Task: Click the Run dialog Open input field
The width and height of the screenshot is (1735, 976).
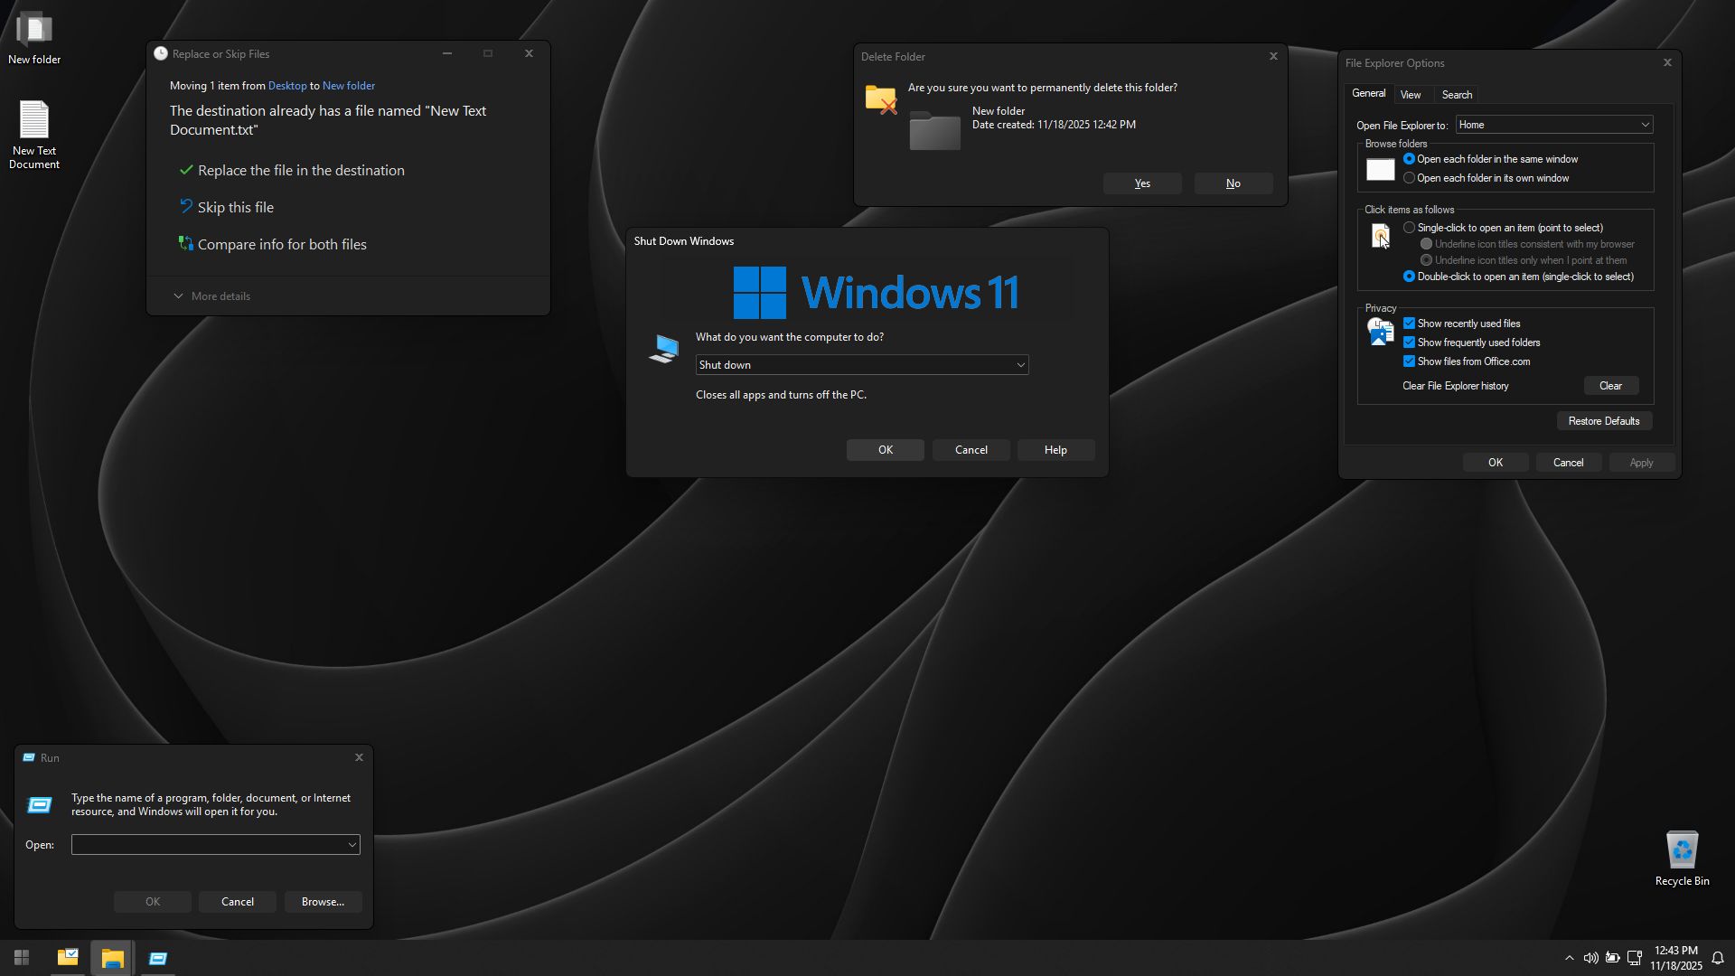Action: (x=208, y=844)
